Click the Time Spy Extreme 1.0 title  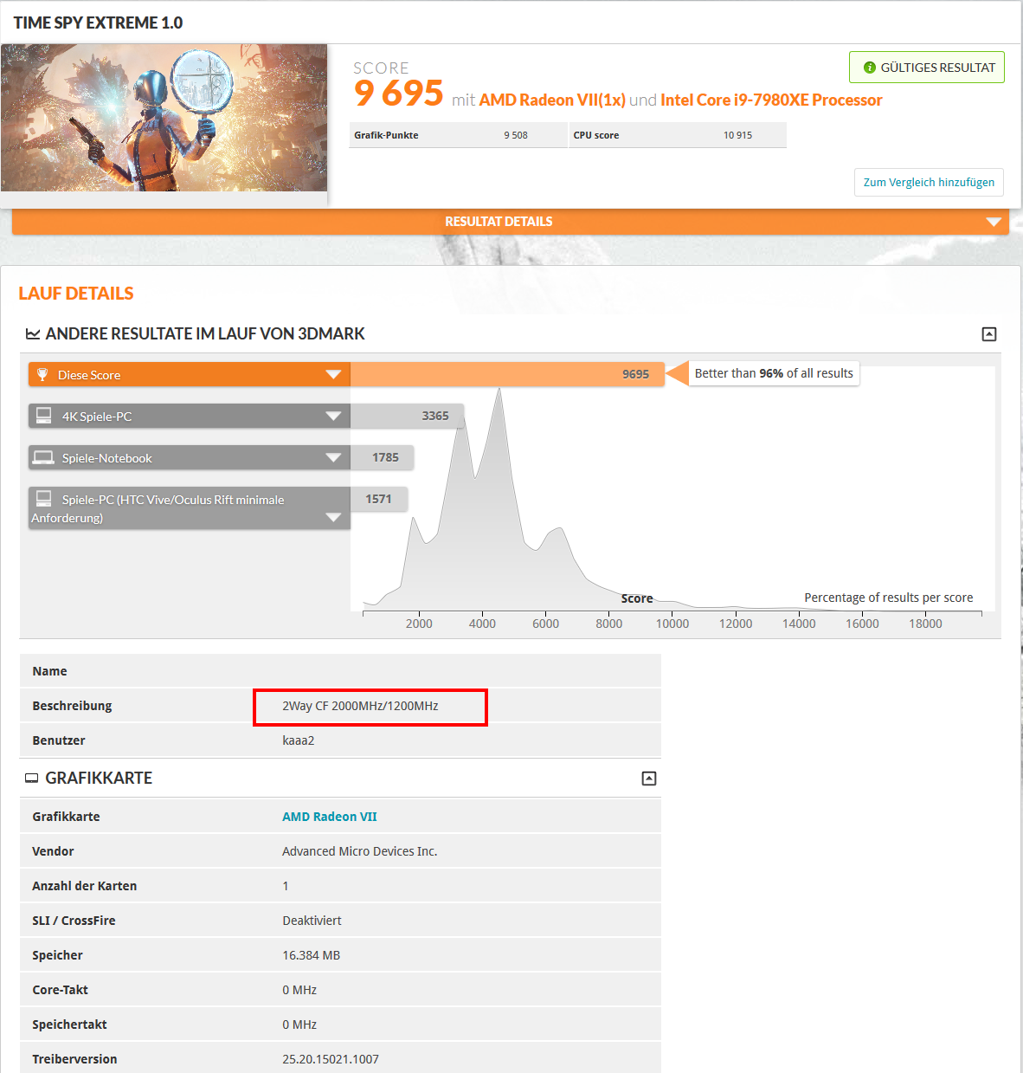tap(98, 23)
